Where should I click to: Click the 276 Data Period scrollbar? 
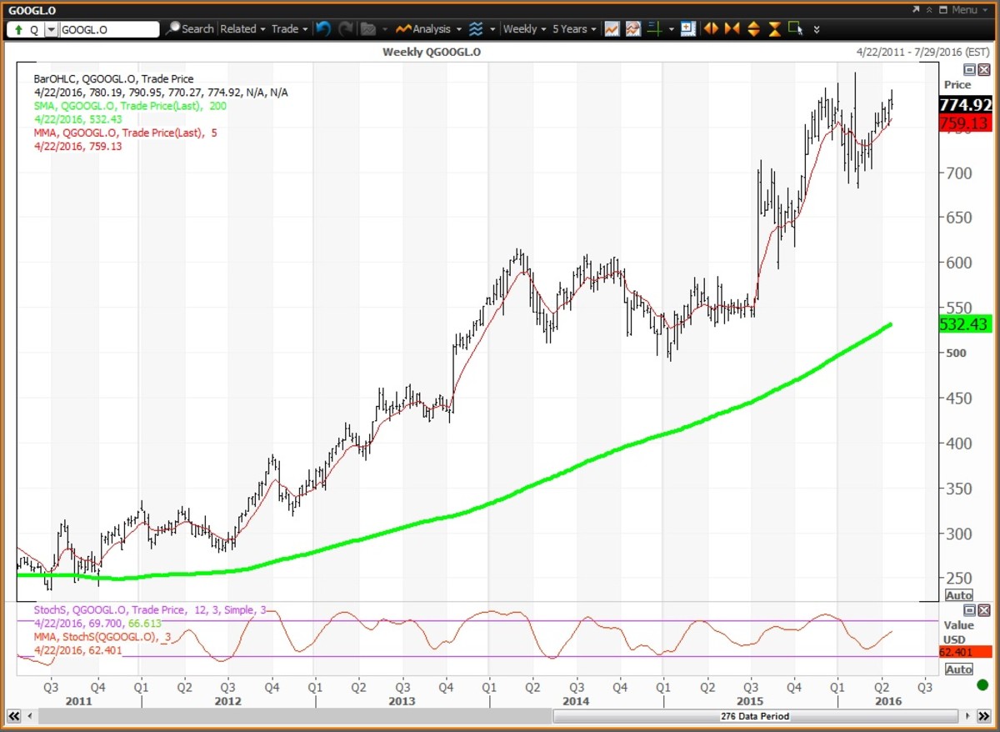click(x=755, y=715)
